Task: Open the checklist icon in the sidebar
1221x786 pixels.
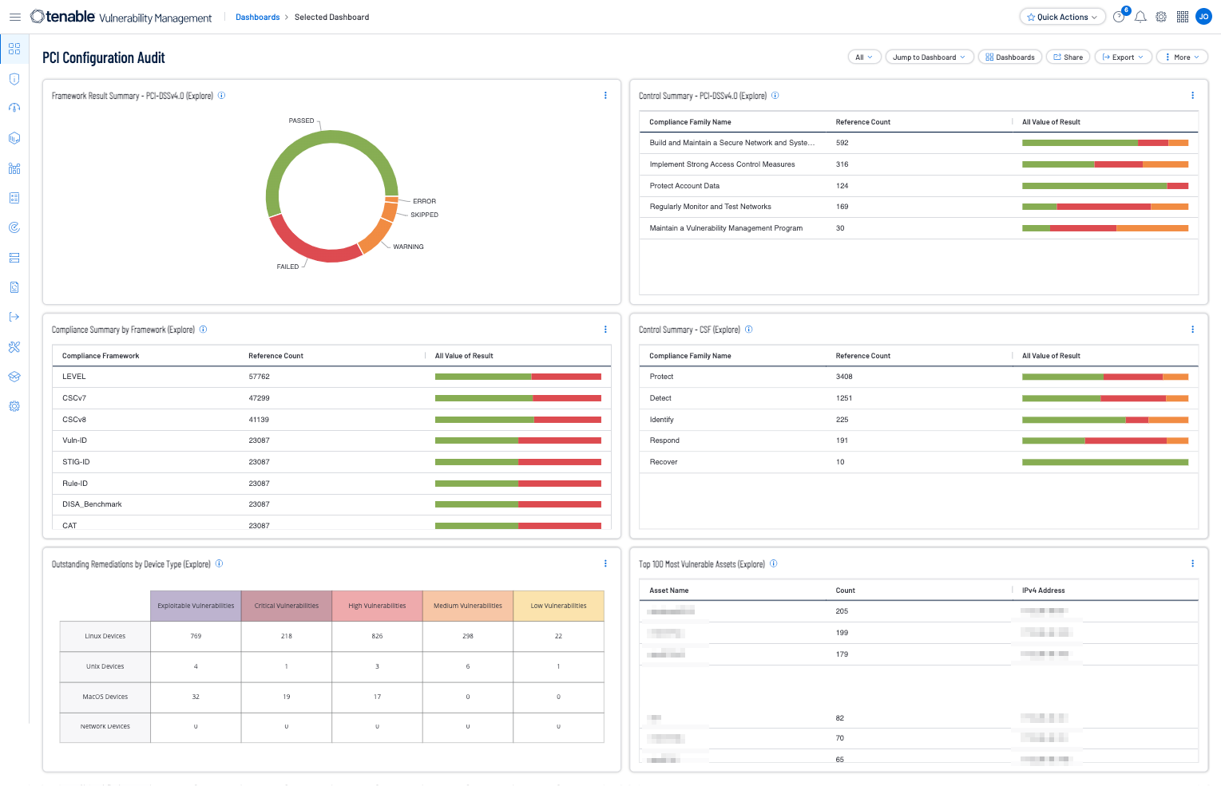Action: (x=14, y=198)
